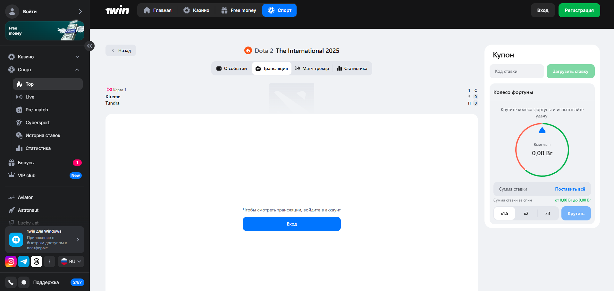Click the team name Tundra
614x291 pixels.
coord(113,103)
